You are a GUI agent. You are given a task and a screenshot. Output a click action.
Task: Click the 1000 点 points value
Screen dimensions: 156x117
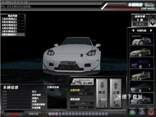pyautogui.click(x=82, y=107)
